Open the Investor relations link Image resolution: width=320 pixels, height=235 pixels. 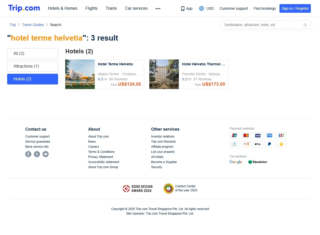(x=163, y=137)
